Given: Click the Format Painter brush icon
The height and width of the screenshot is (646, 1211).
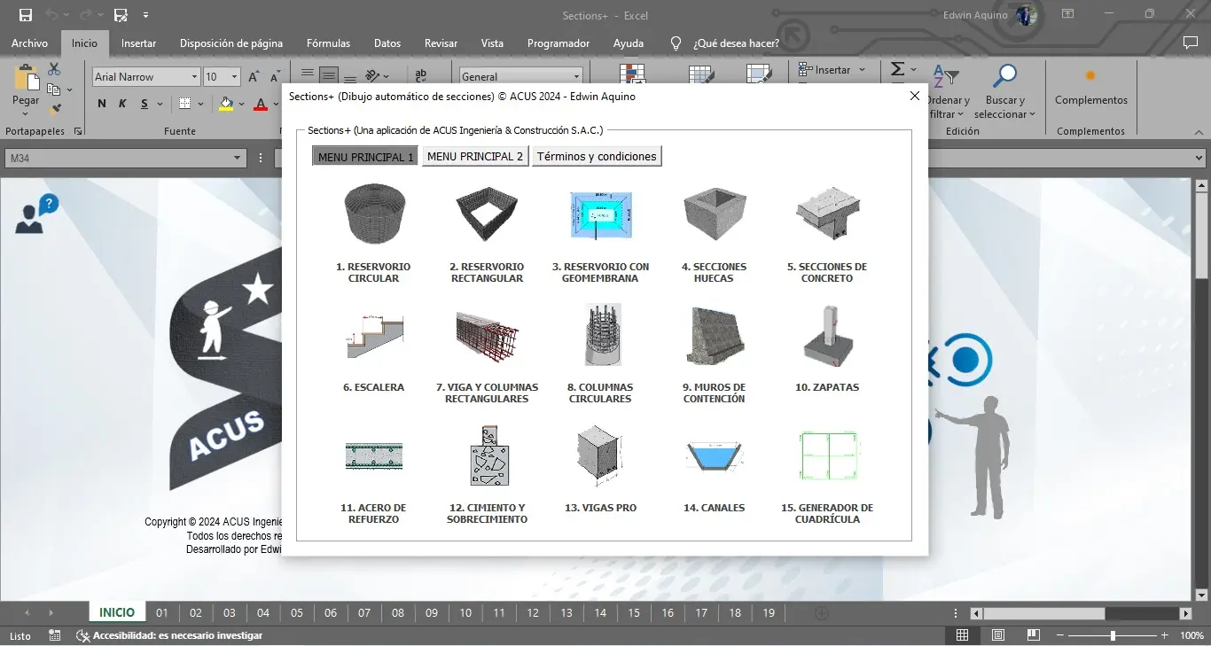Looking at the screenshot, I should click(55, 110).
